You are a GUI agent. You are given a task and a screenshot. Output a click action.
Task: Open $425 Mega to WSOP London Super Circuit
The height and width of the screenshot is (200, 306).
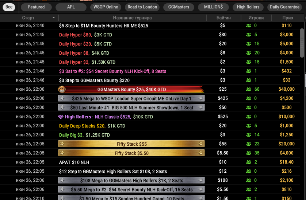tap(131, 98)
